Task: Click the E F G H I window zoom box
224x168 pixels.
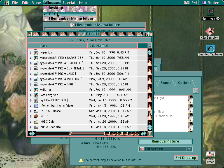Action: pos(146,34)
